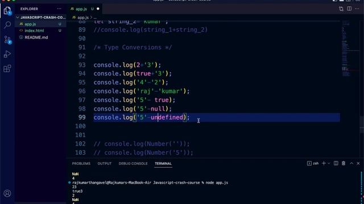
Task: Split the editor to the right
Action: [x=349, y=9]
